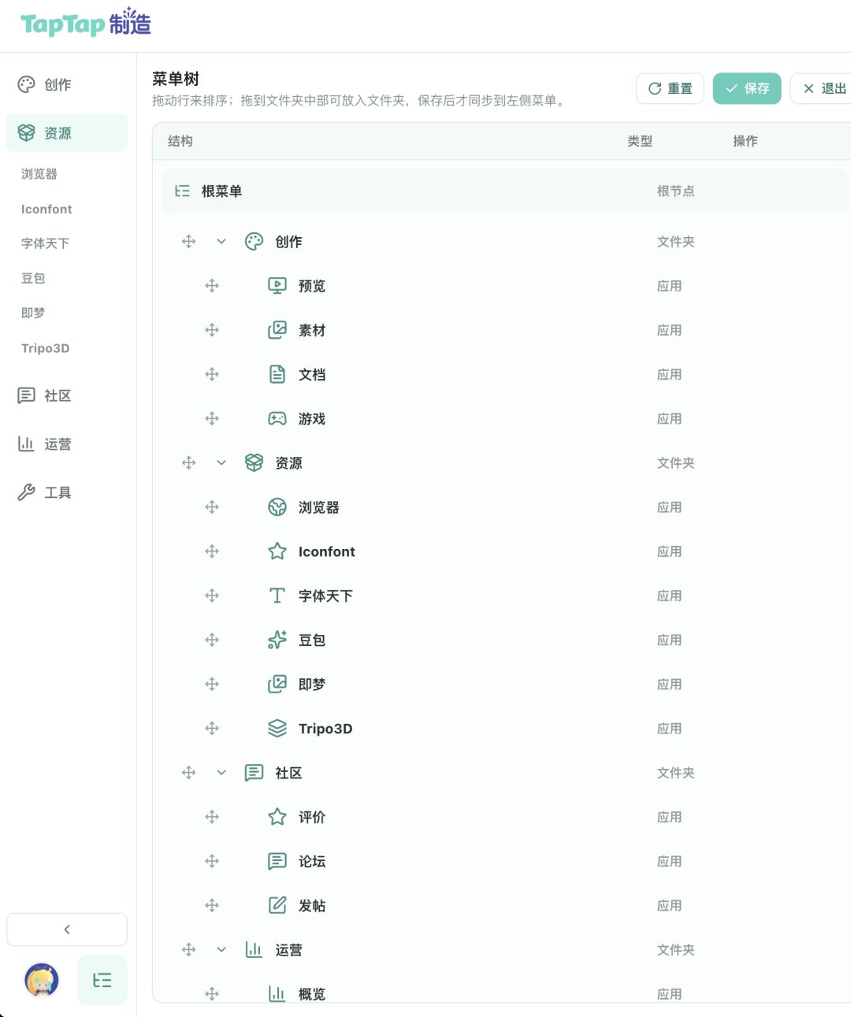Click the user avatar thumbnail
The image size is (851, 1017).
tap(42, 980)
